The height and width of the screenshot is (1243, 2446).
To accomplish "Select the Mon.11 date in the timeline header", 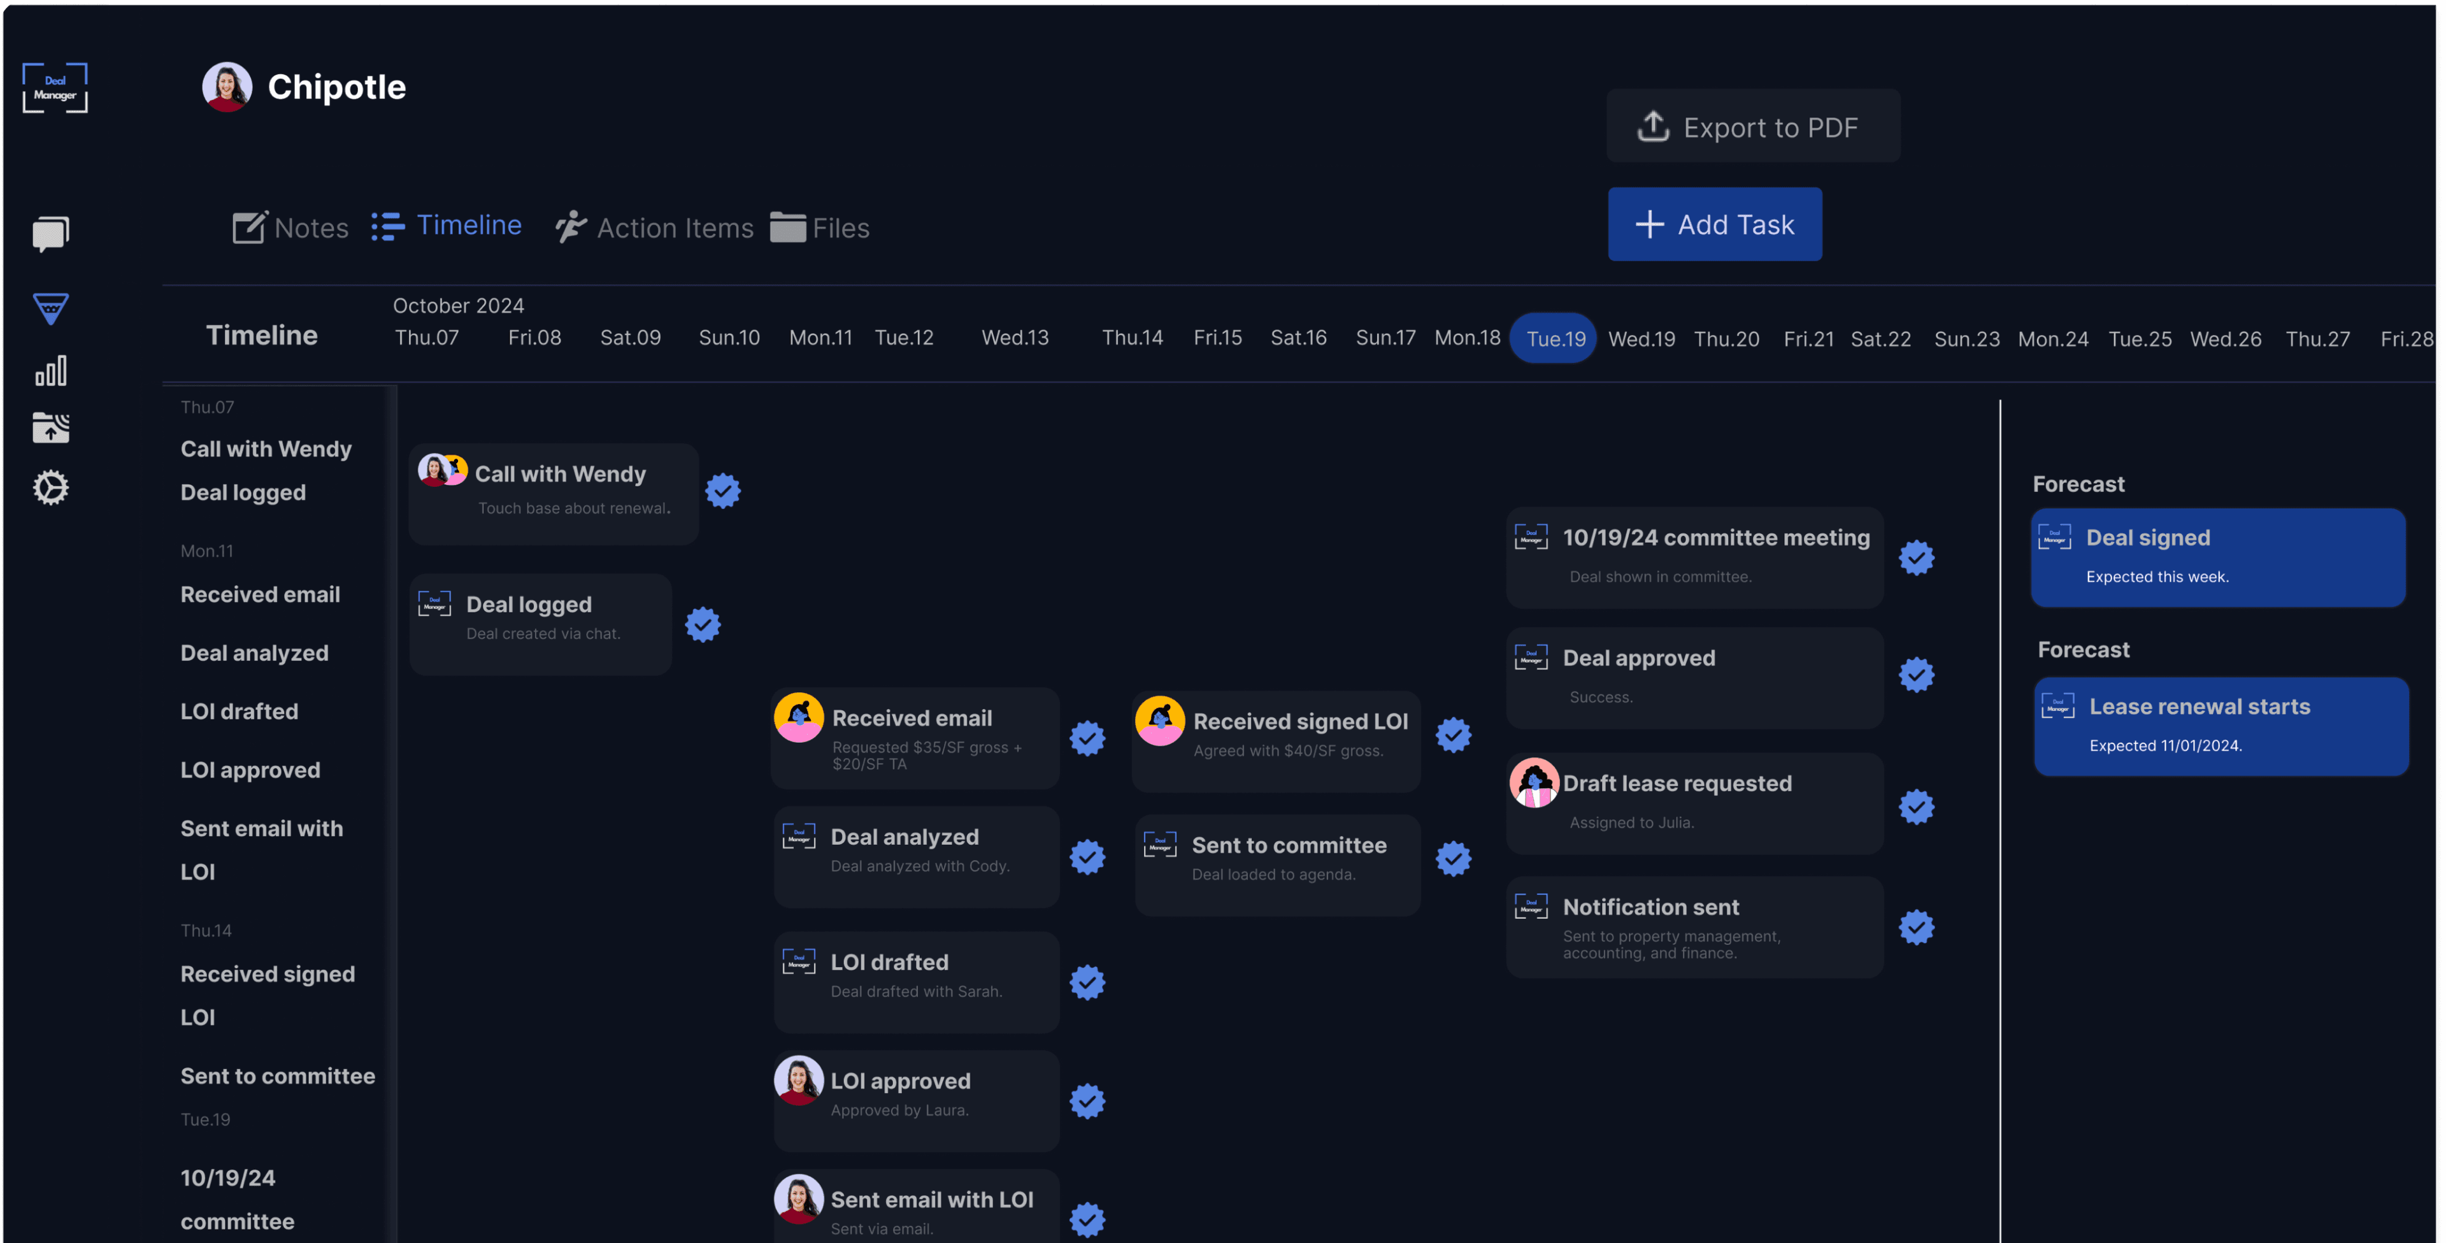I will pyautogui.click(x=820, y=338).
